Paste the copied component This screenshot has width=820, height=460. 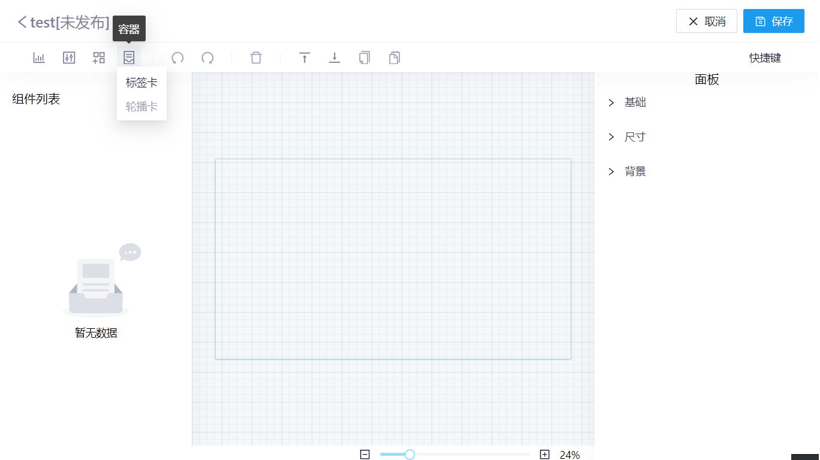point(394,57)
